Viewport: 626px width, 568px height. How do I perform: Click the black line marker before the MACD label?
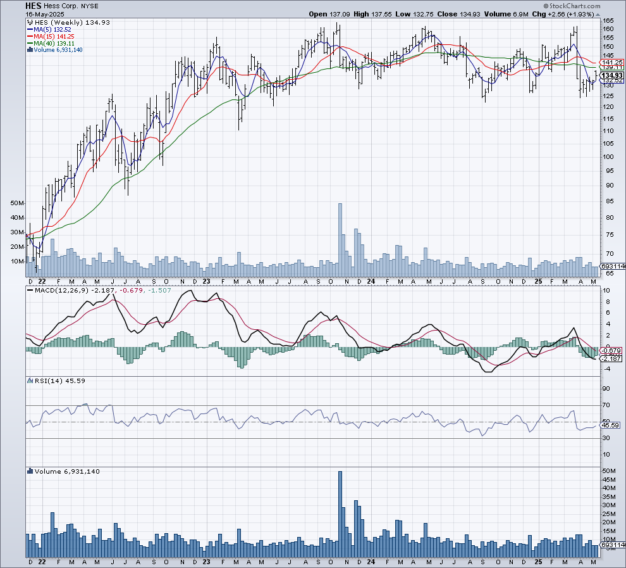[30, 290]
